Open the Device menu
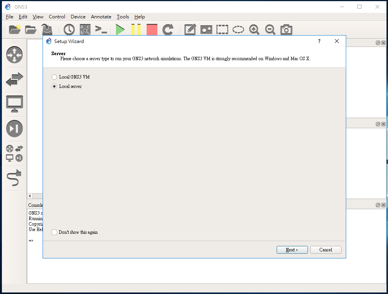Image resolution: width=388 pixels, height=294 pixels. coord(78,16)
